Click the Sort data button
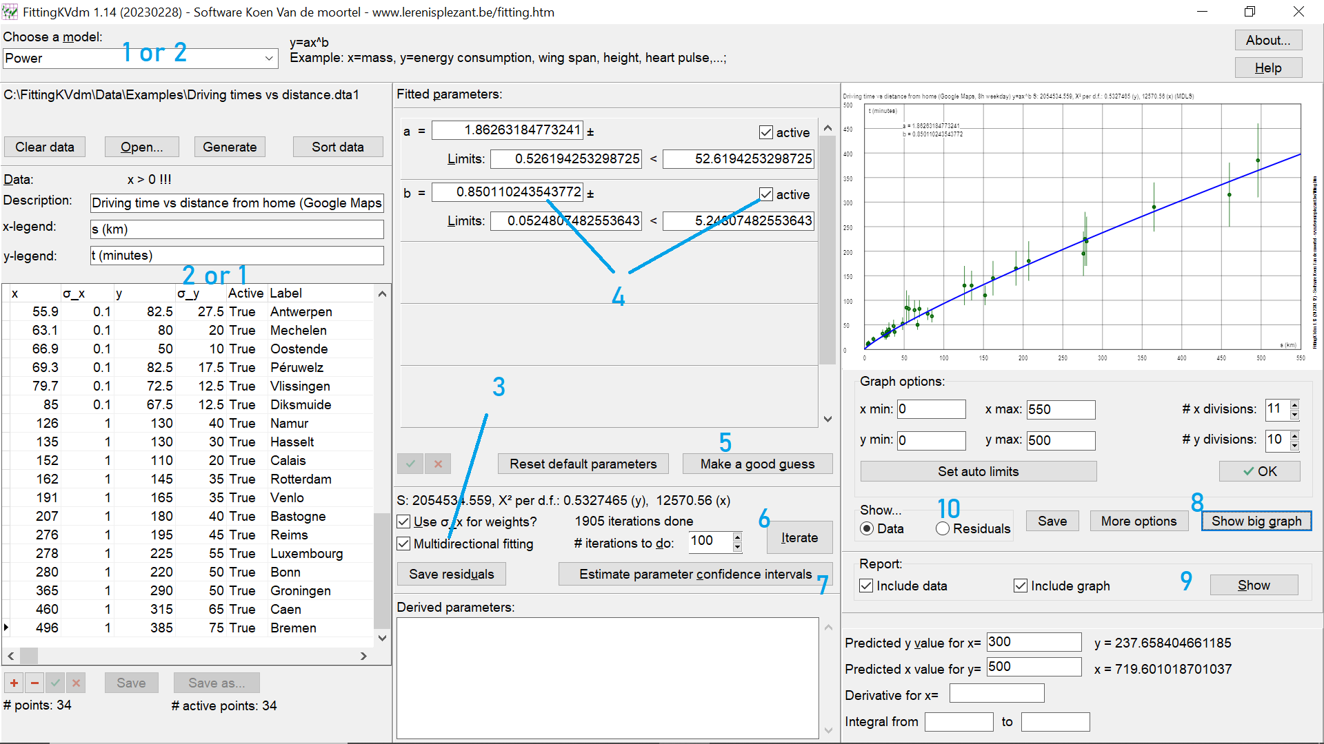 click(x=338, y=147)
